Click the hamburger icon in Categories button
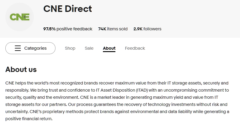This screenshot has height=130, width=240. [x=18, y=48]
